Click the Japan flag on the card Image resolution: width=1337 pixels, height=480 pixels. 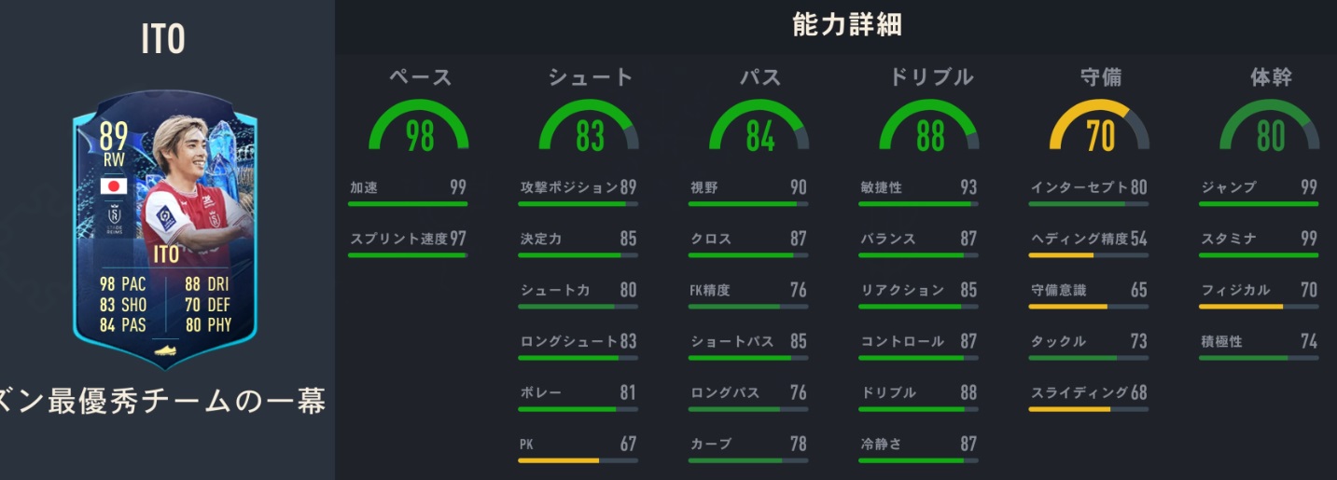point(114,185)
